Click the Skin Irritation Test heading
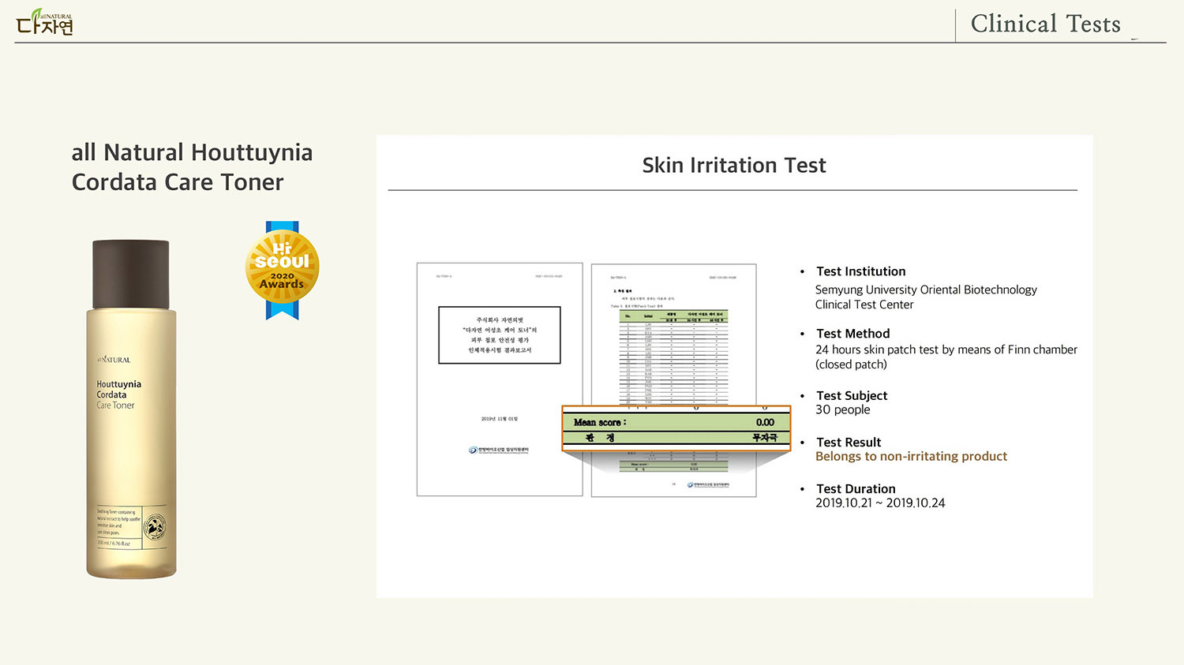Screen dimensions: 1184x665 coord(733,166)
